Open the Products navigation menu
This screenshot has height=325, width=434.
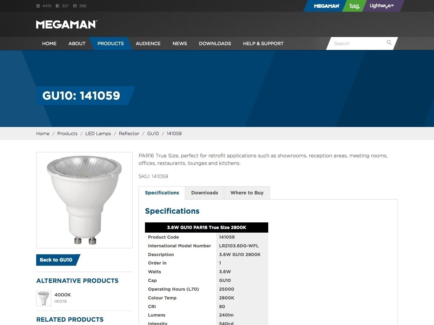pos(111,43)
